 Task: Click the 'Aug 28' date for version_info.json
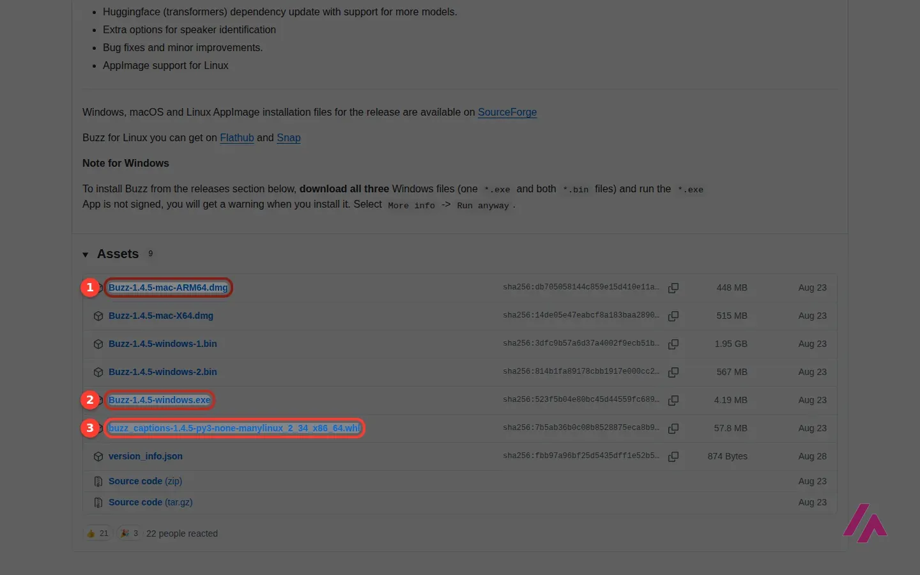click(x=813, y=456)
